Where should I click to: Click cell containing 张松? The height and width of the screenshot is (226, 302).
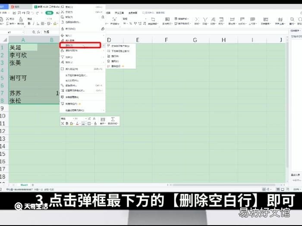[23, 100]
